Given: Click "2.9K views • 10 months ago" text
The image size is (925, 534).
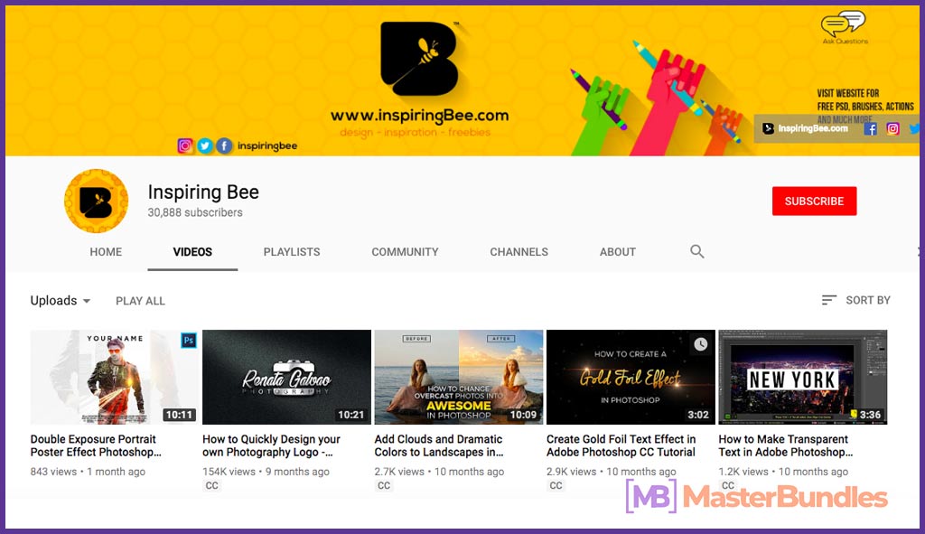Looking at the screenshot, I should pyautogui.click(x=612, y=472).
